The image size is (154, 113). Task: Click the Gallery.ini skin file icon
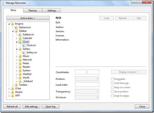tap(24, 53)
